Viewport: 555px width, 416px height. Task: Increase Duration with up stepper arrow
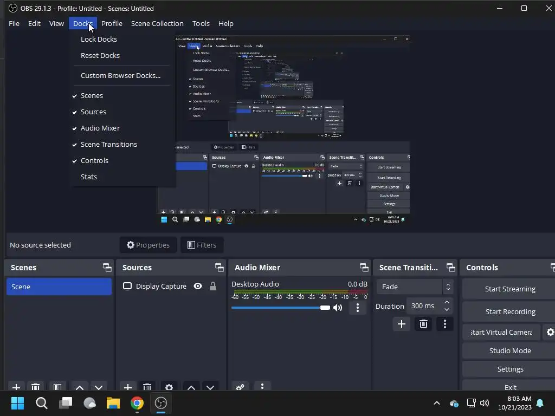point(447,302)
